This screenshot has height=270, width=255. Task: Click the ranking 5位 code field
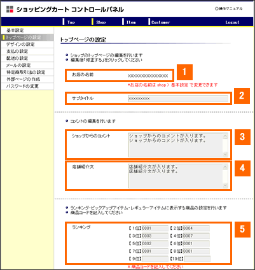pos(155,244)
